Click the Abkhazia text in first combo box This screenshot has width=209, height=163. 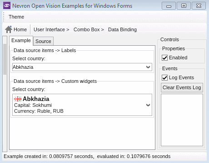[23, 67]
